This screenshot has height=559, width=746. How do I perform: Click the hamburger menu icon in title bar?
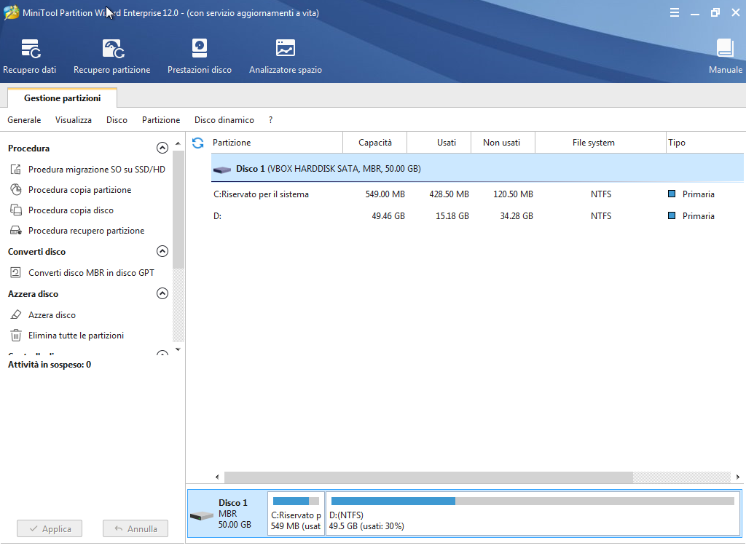tap(674, 13)
